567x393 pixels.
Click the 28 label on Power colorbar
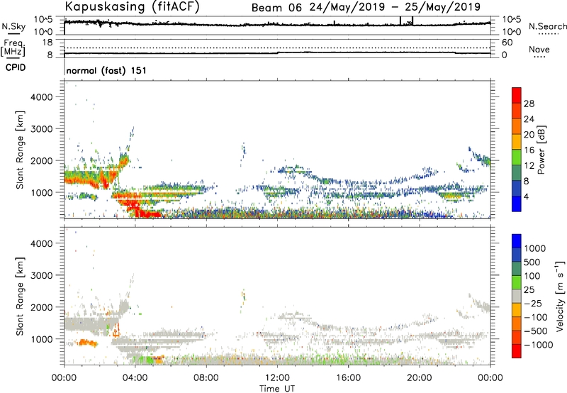coord(529,104)
